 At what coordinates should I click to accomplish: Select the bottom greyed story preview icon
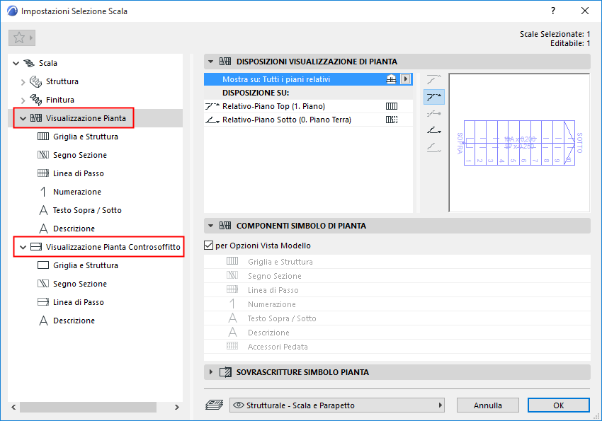tap(434, 148)
